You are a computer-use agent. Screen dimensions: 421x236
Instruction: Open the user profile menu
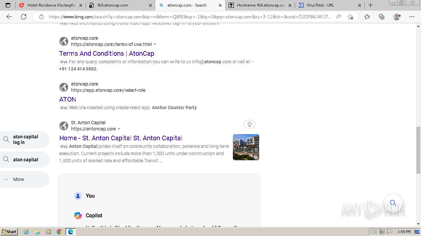(397, 17)
